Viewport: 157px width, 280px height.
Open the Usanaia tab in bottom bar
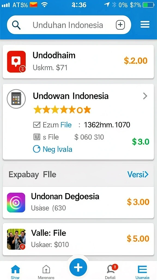142,272
